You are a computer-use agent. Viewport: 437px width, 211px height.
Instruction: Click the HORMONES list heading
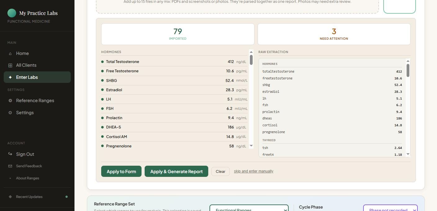111,52
